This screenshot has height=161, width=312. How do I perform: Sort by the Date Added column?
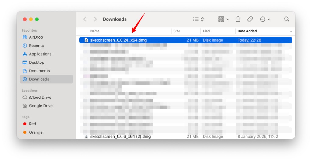[x=247, y=31]
